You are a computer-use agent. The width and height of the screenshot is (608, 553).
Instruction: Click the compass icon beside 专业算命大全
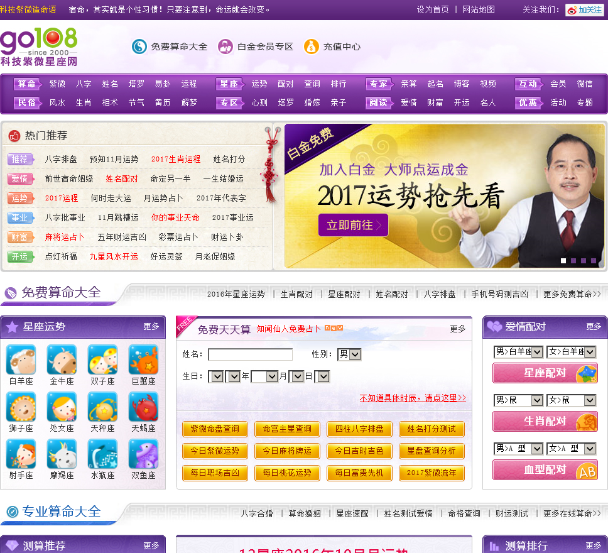[13, 512]
